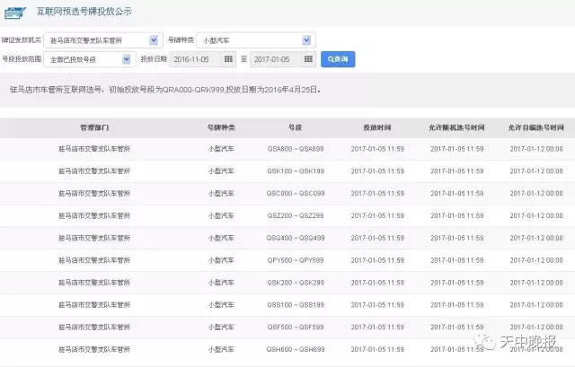
Task: Select the QSQ400~QSQ499 plate range cell
Action: point(296,238)
